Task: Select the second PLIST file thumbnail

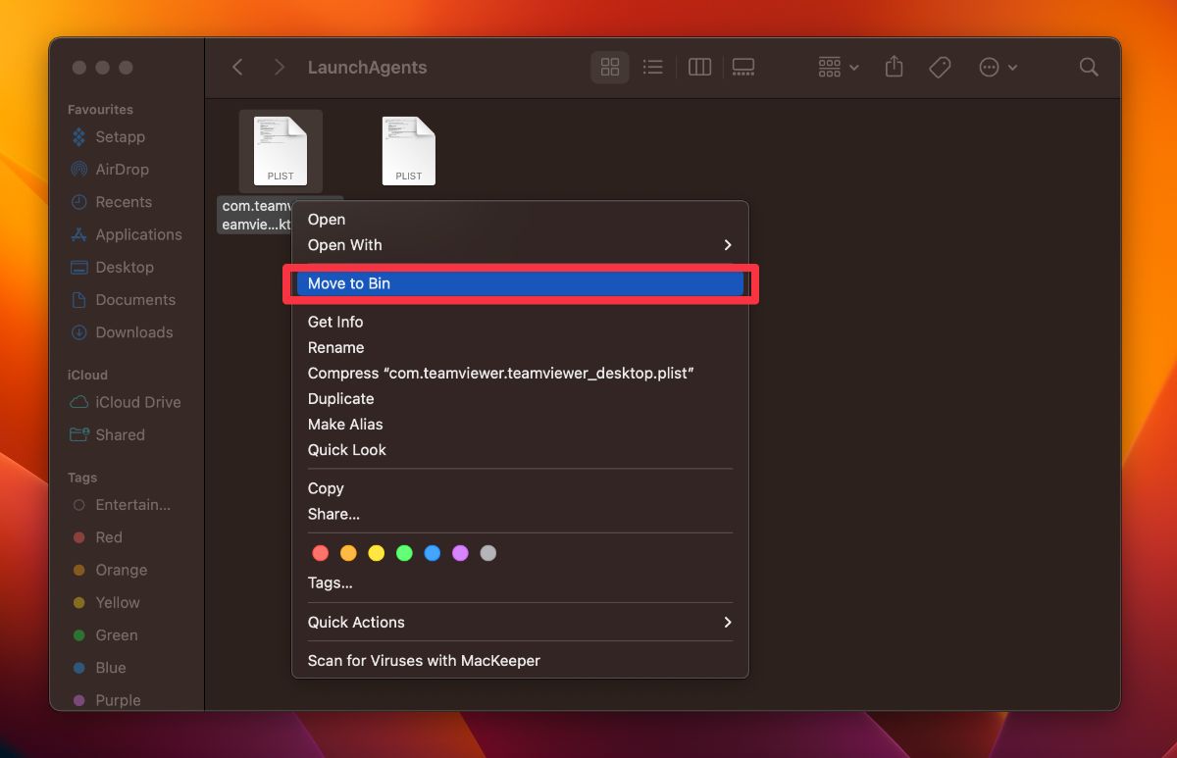Action: tap(408, 149)
